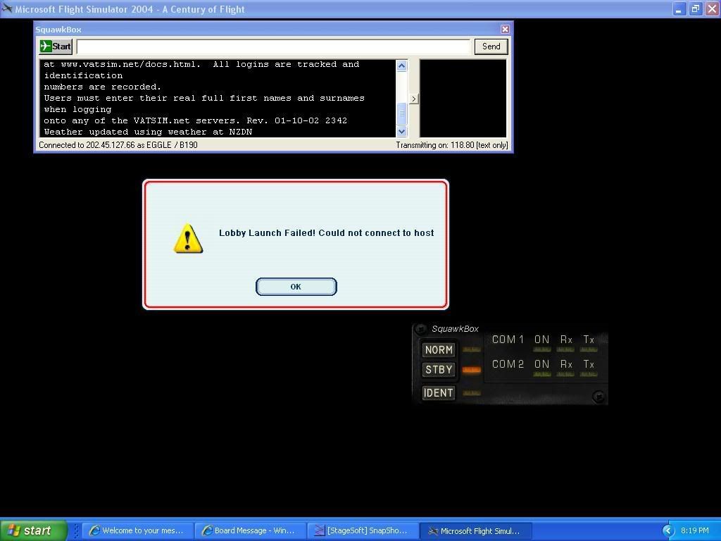Expand the SquawkBox side panel arrow
Image resolution: width=721 pixels, height=541 pixels.
point(414,99)
